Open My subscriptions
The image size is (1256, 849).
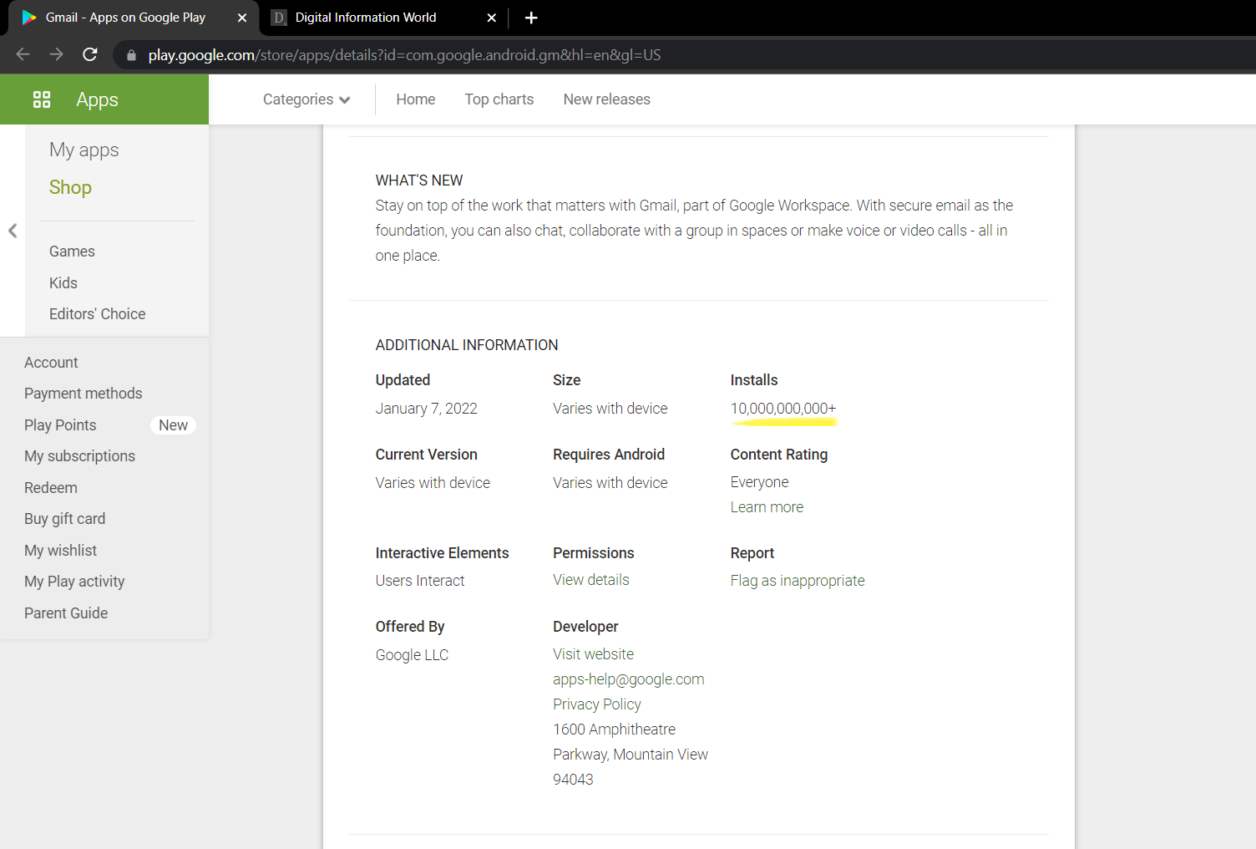click(79, 456)
